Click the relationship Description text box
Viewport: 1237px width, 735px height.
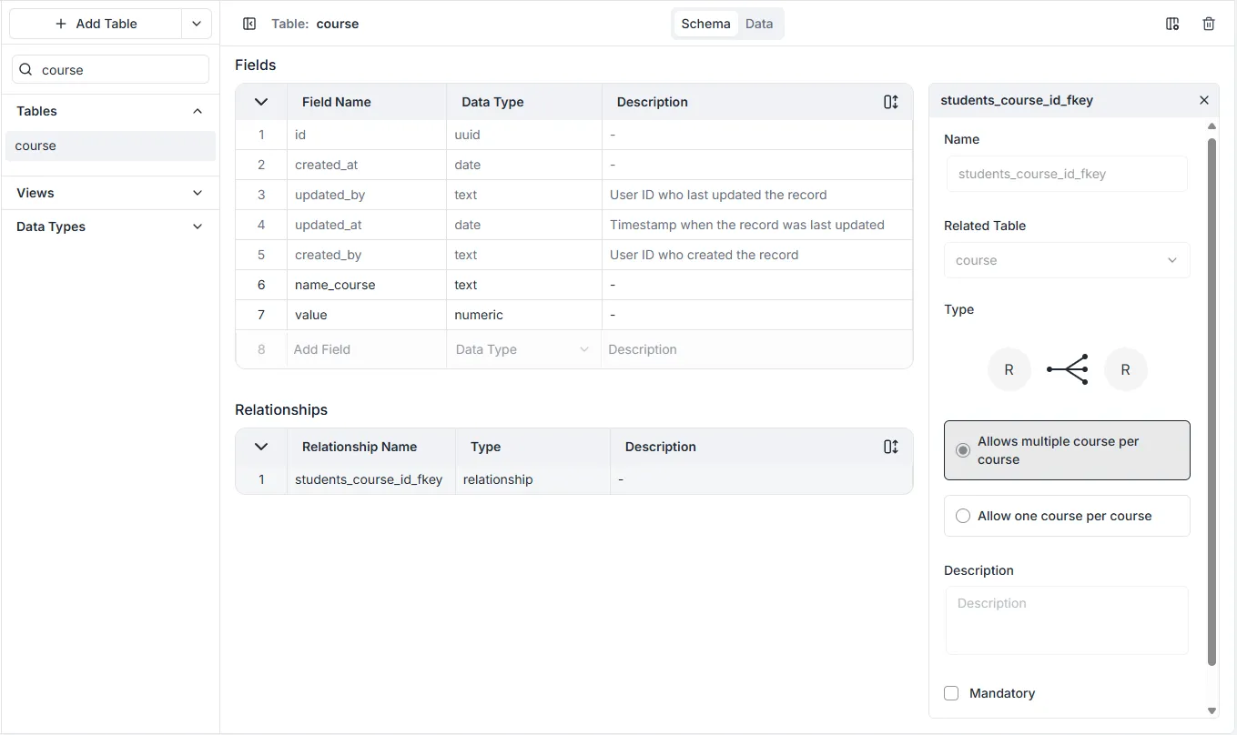(x=1066, y=619)
